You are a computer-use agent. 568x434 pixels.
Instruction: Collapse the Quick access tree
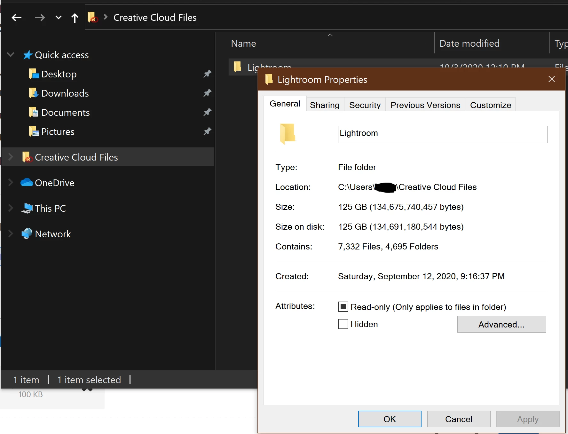pos(11,55)
